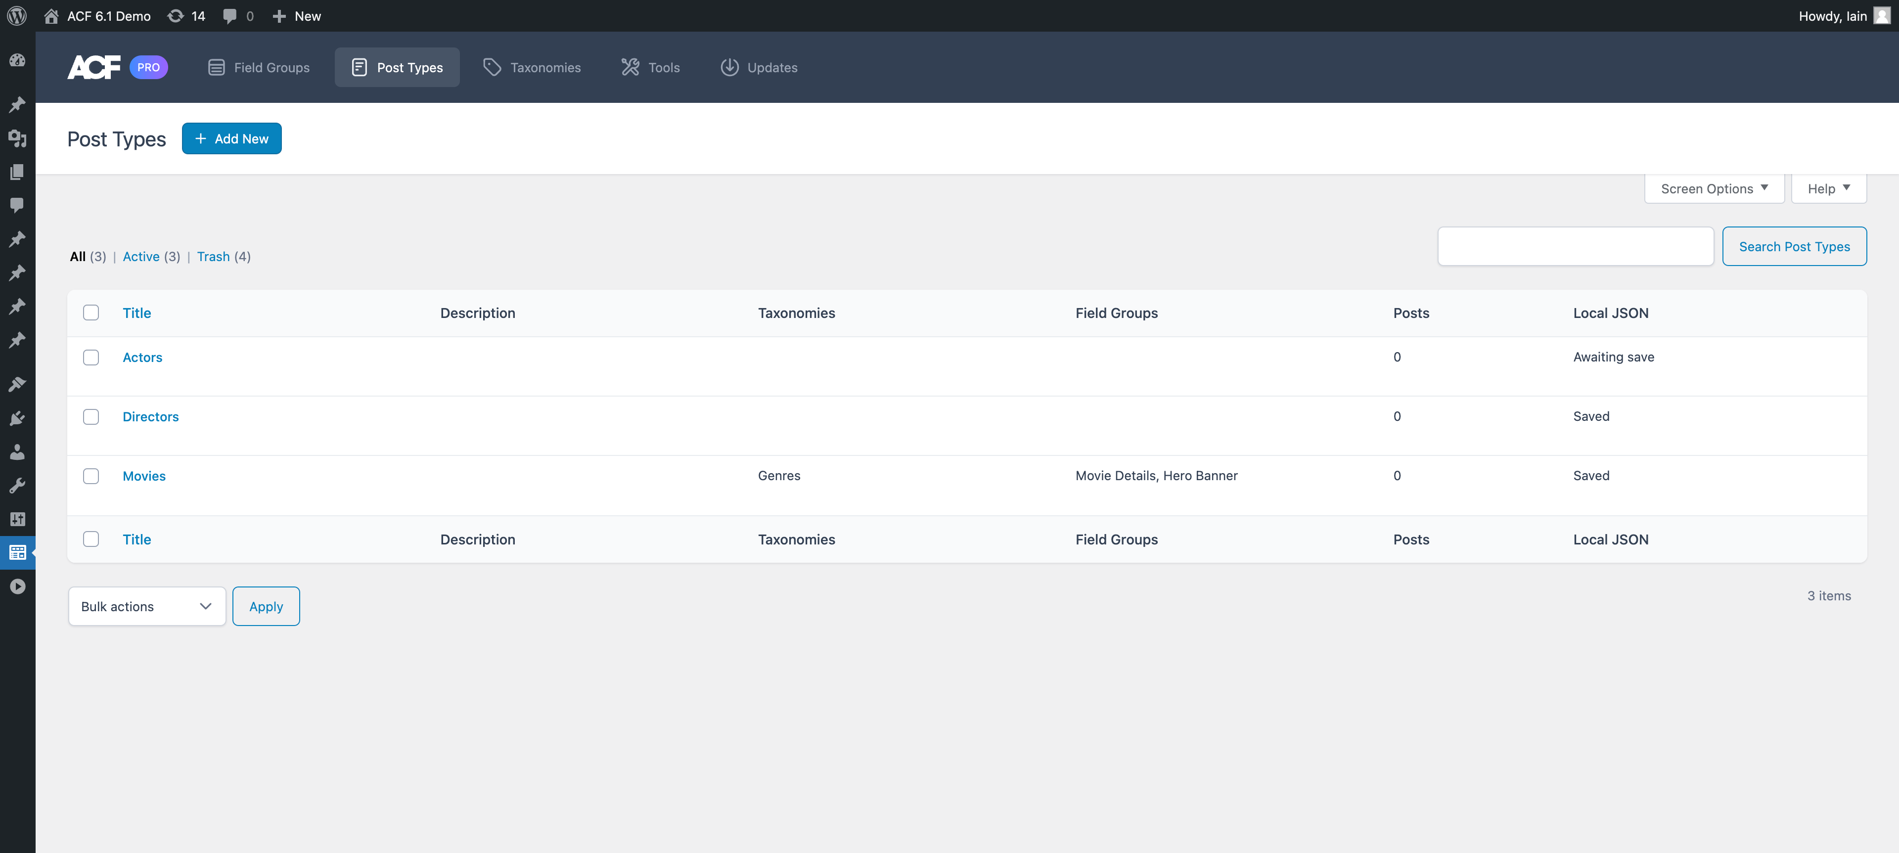This screenshot has width=1899, height=853.
Task: Open the Bulk actions dropdown
Action: coord(146,606)
